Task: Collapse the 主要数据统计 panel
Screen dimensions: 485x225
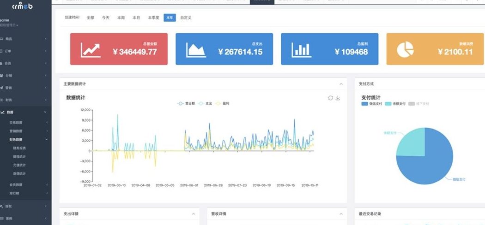Action: tap(341, 84)
